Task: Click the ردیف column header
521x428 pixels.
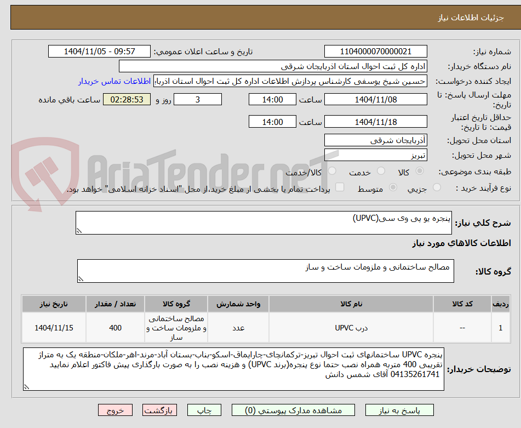Action: pos(501,304)
